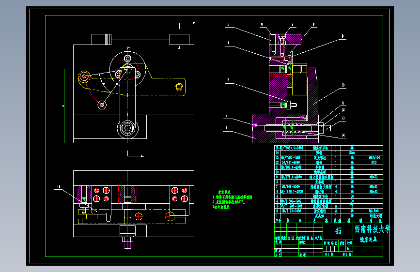Click part balloon number 14
Viewport: 420px width, 272px height.
tap(343, 135)
